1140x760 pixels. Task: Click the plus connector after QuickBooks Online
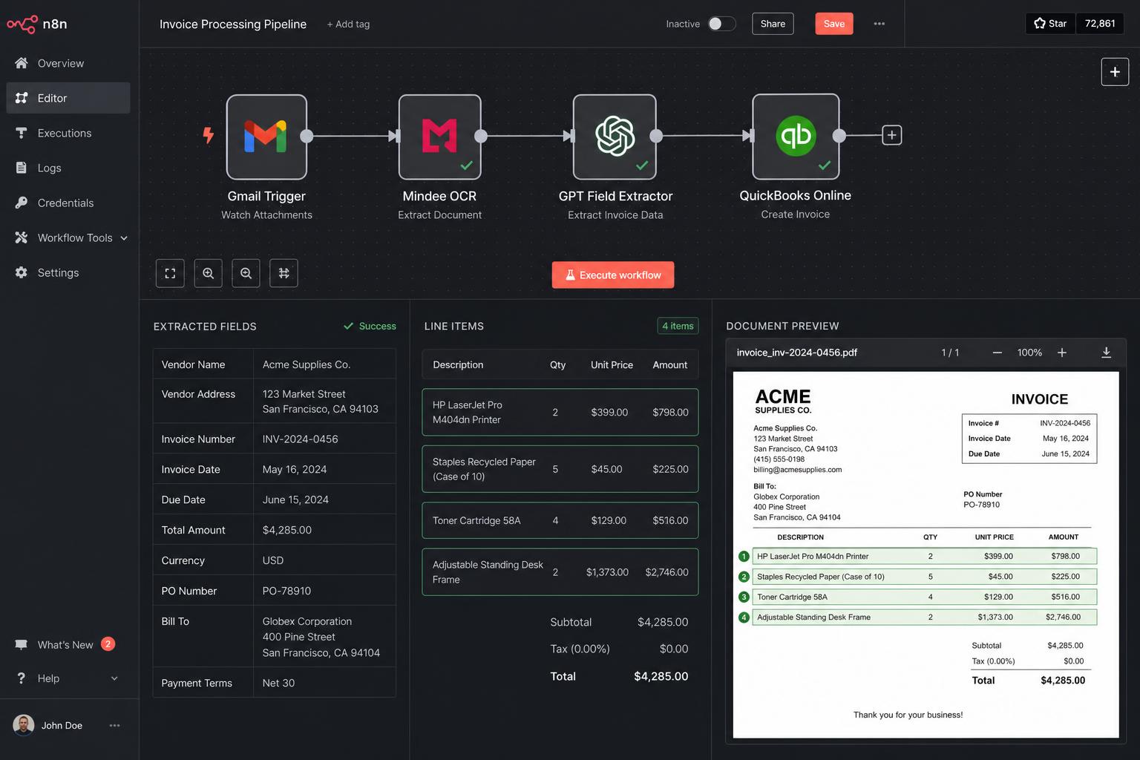(x=891, y=135)
